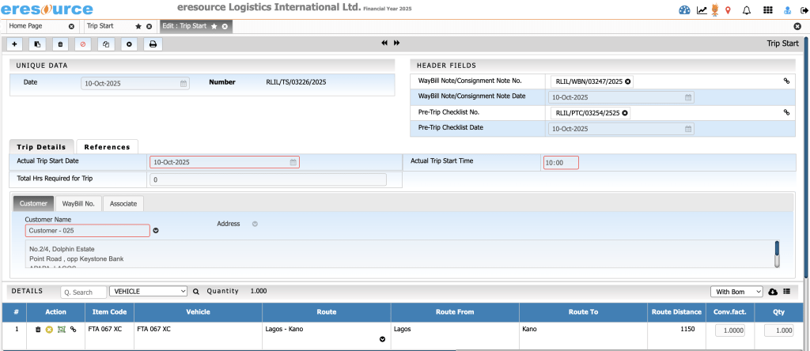Switch to the References tab

click(x=107, y=147)
